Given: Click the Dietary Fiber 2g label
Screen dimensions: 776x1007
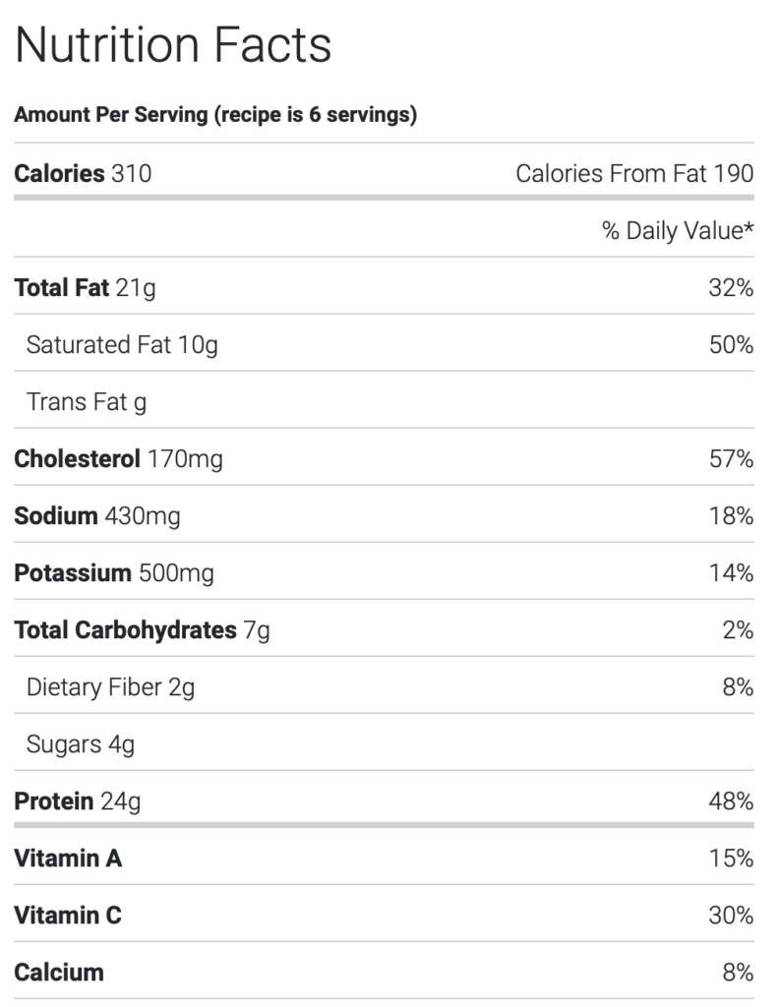Looking at the screenshot, I should (x=110, y=687).
